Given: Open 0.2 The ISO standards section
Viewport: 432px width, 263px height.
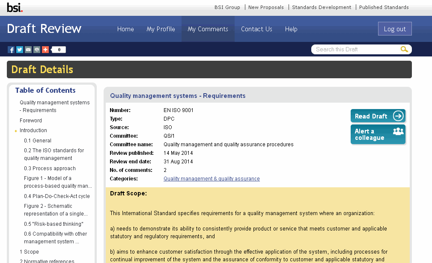Looking at the screenshot, I should 54,154.
